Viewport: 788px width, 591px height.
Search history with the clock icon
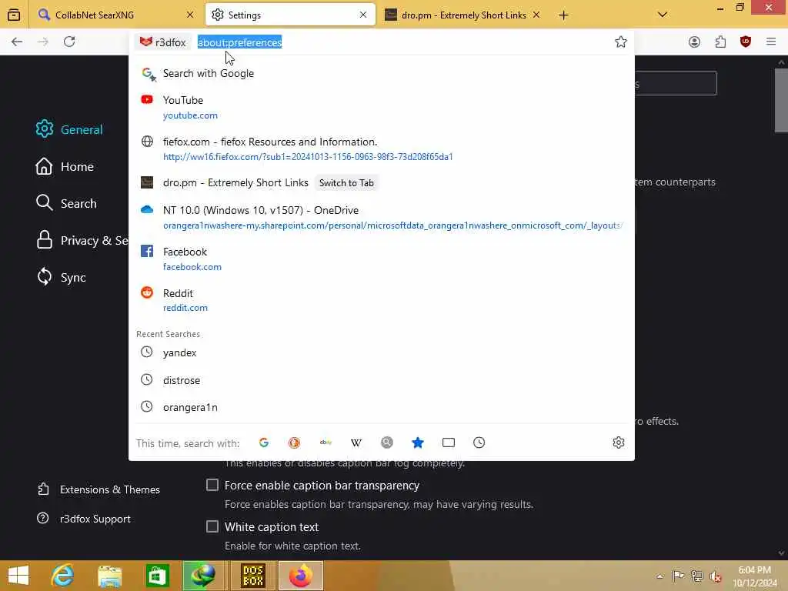pos(479,442)
